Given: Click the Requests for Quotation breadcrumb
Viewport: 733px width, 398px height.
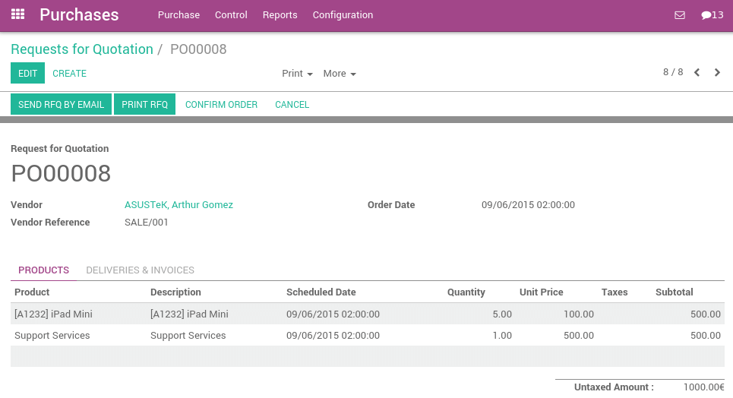Looking at the screenshot, I should (82, 49).
